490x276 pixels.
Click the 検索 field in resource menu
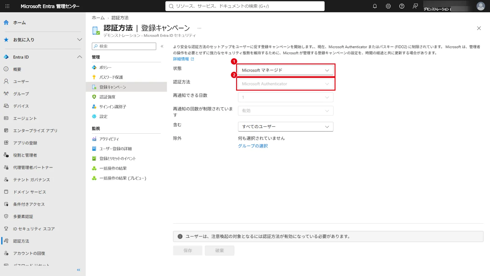tap(124, 46)
